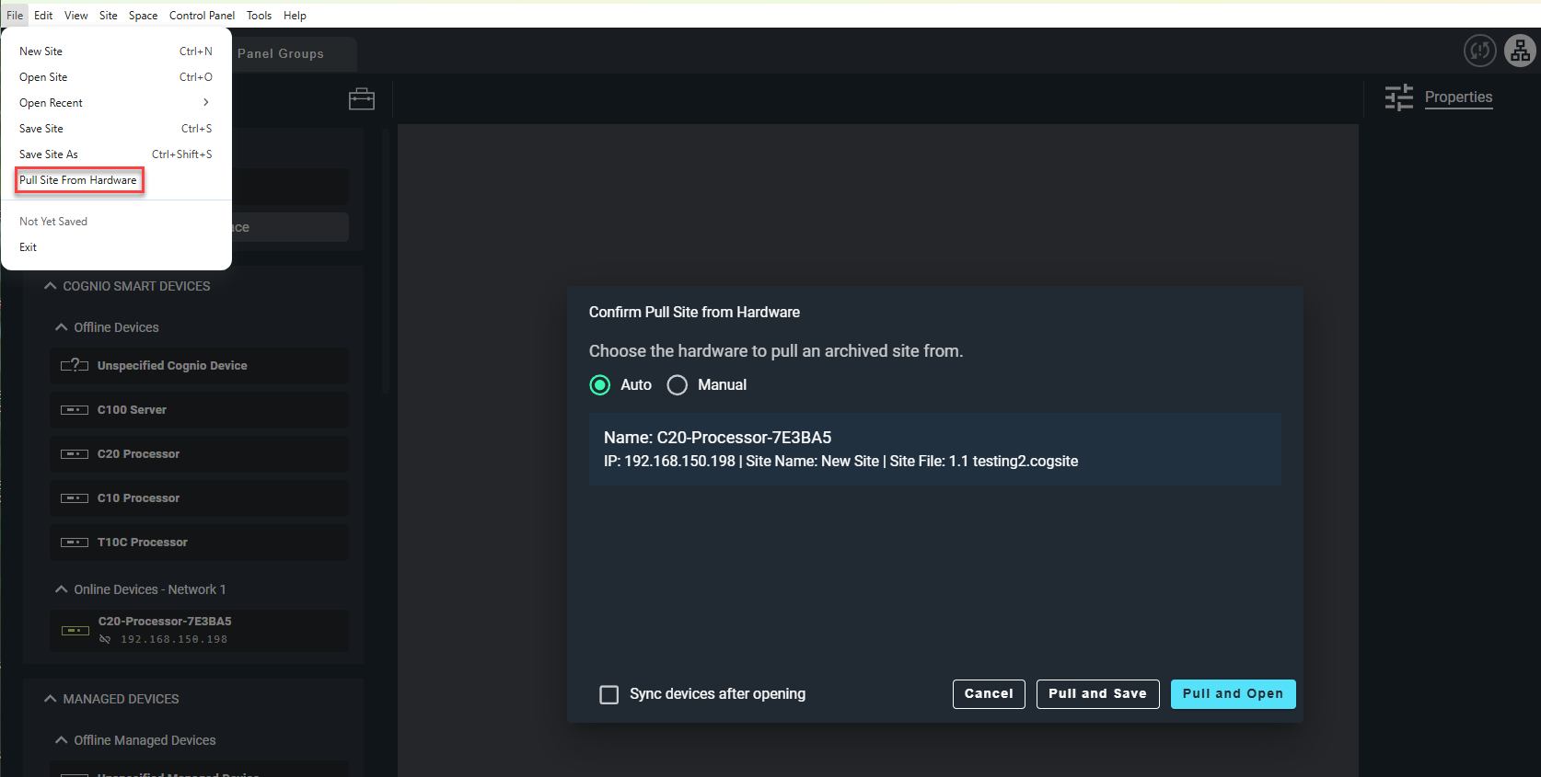The height and width of the screenshot is (777, 1541).
Task: Expand the Open Recent submenu arrow
Action: (x=206, y=102)
